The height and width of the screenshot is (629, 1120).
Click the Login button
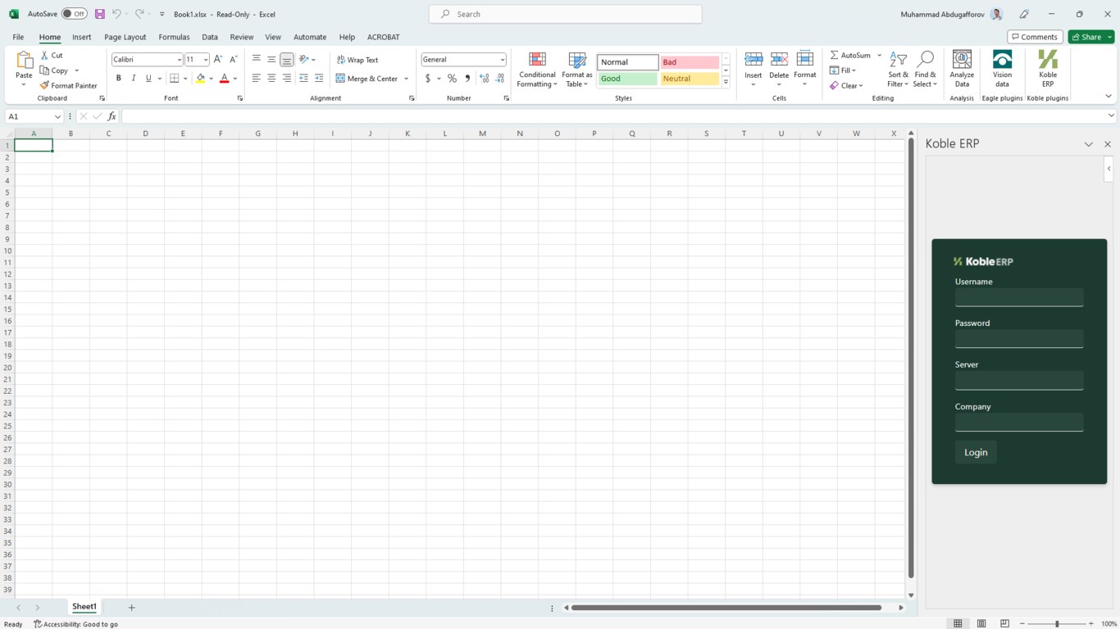[976, 452]
